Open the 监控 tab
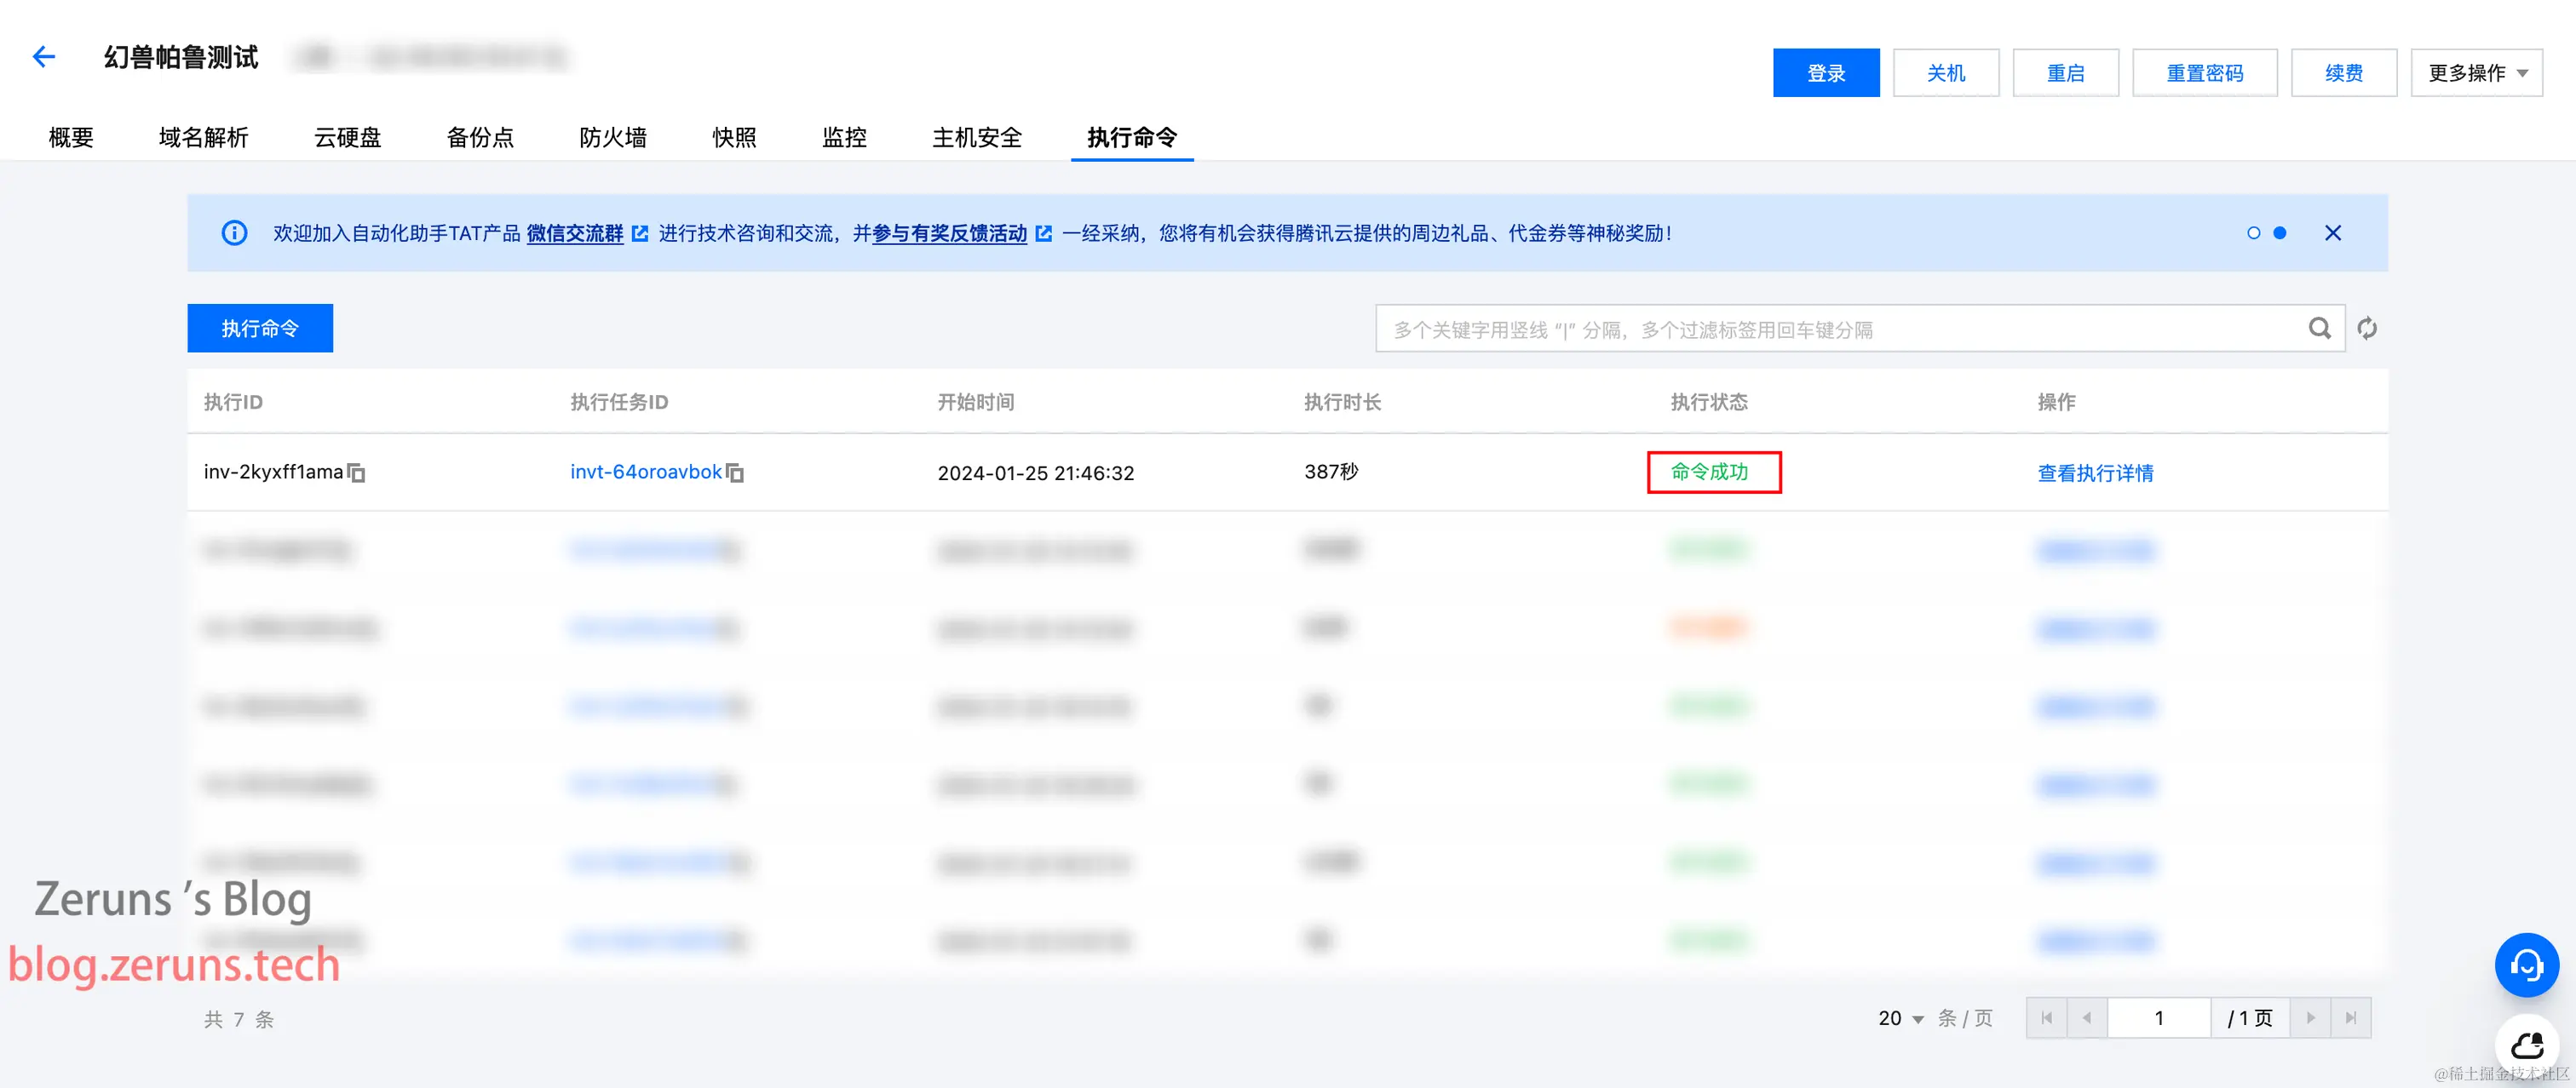Image resolution: width=2576 pixels, height=1088 pixels. coord(844,137)
